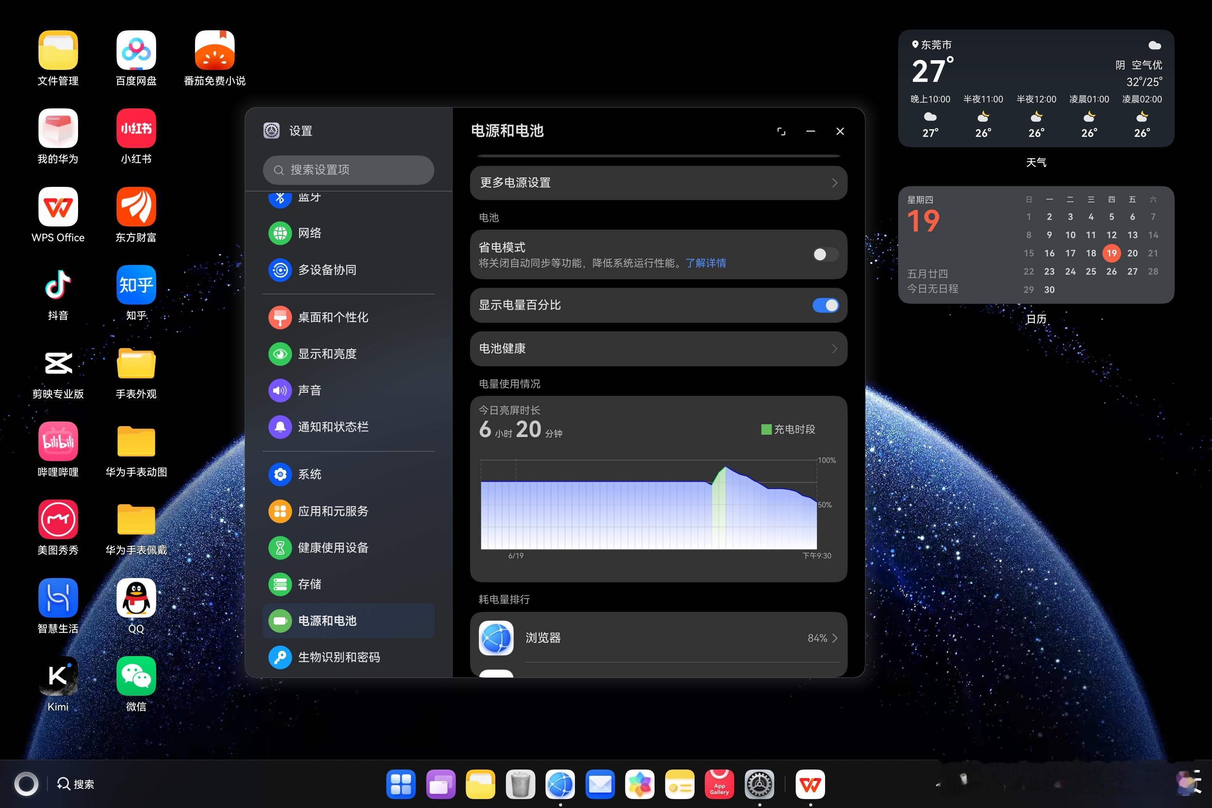Image resolution: width=1212 pixels, height=808 pixels.
Task: Expand the 浏览器 84% usage row
Action: tap(658, 638)
